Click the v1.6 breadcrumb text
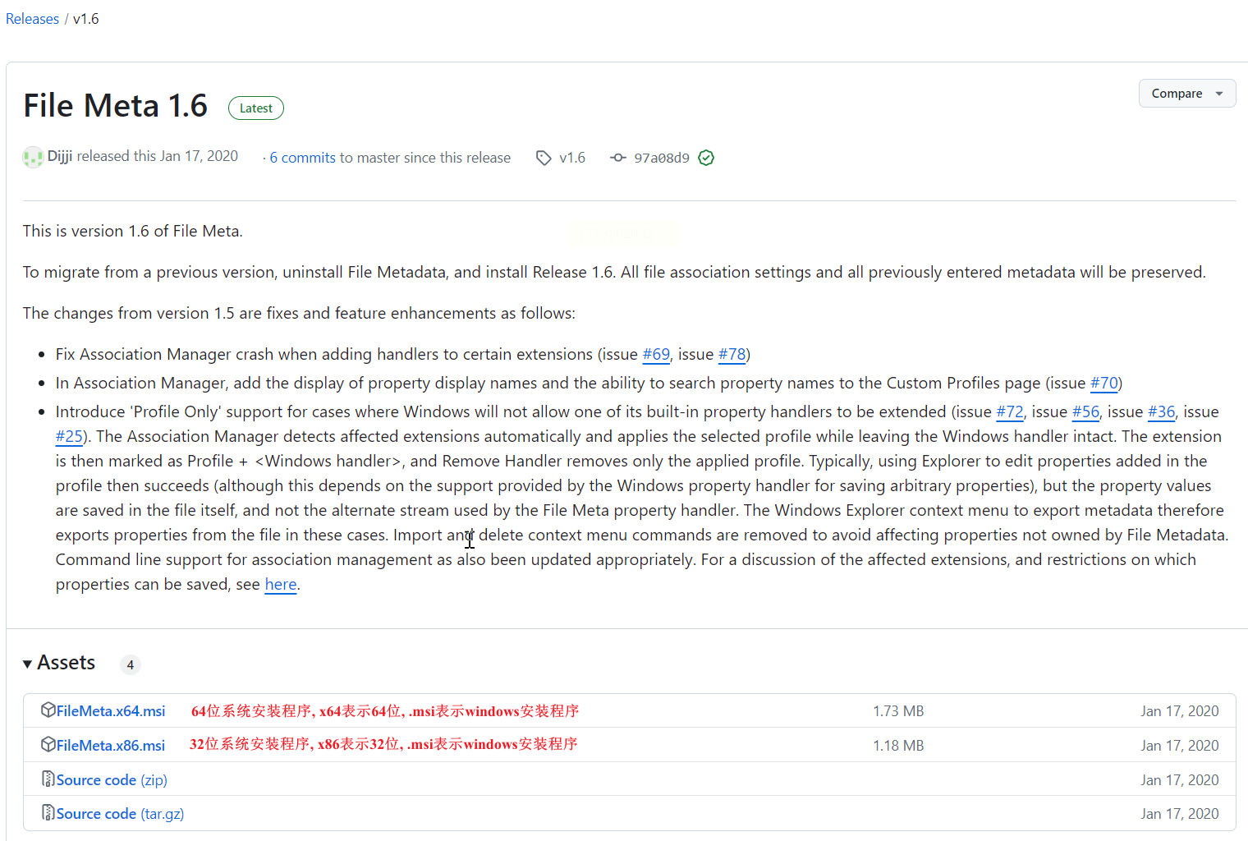 coord(86,19)
